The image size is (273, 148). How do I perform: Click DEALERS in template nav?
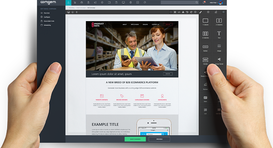click(x=145, y=24)
